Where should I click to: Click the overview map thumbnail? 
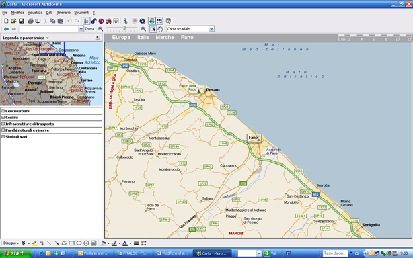pyautogui.click(x=51, y=74)
